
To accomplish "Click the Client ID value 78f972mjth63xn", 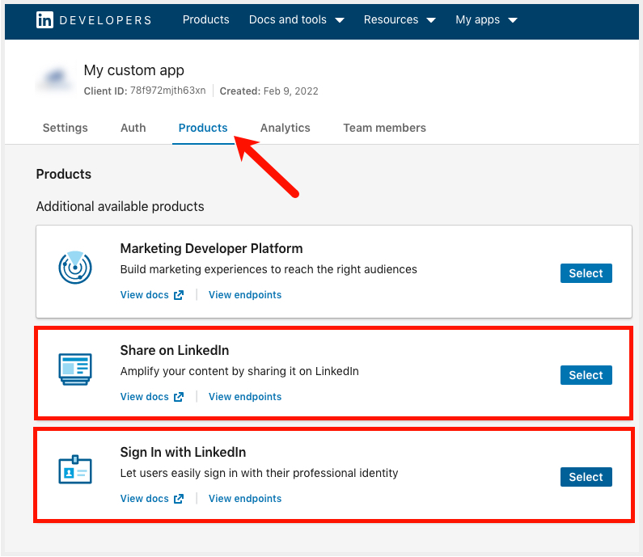I will point(168,91).
